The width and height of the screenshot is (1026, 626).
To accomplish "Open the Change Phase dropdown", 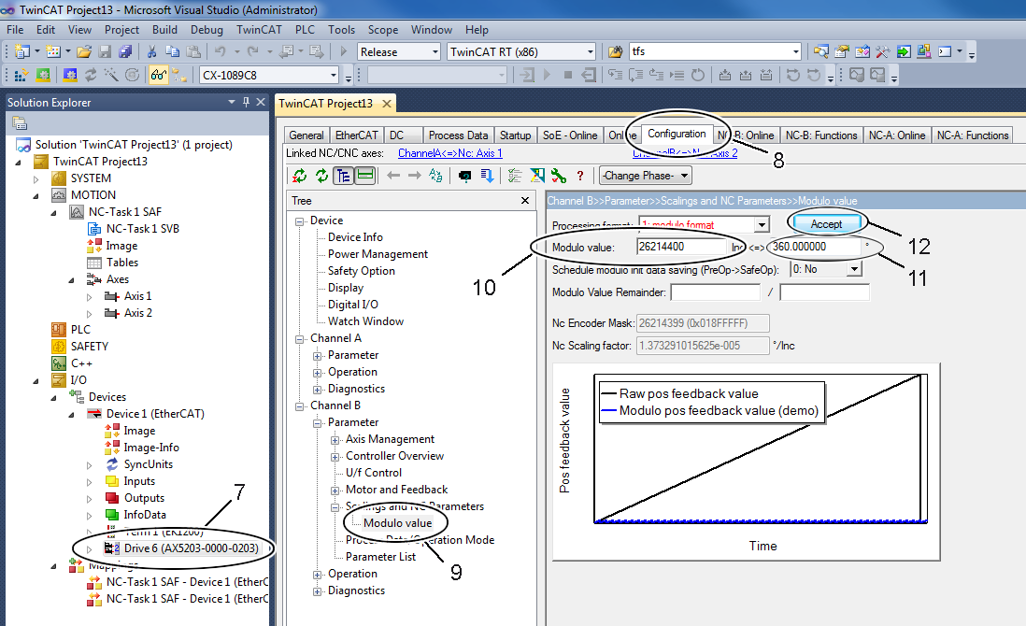I will coord(645,176).
